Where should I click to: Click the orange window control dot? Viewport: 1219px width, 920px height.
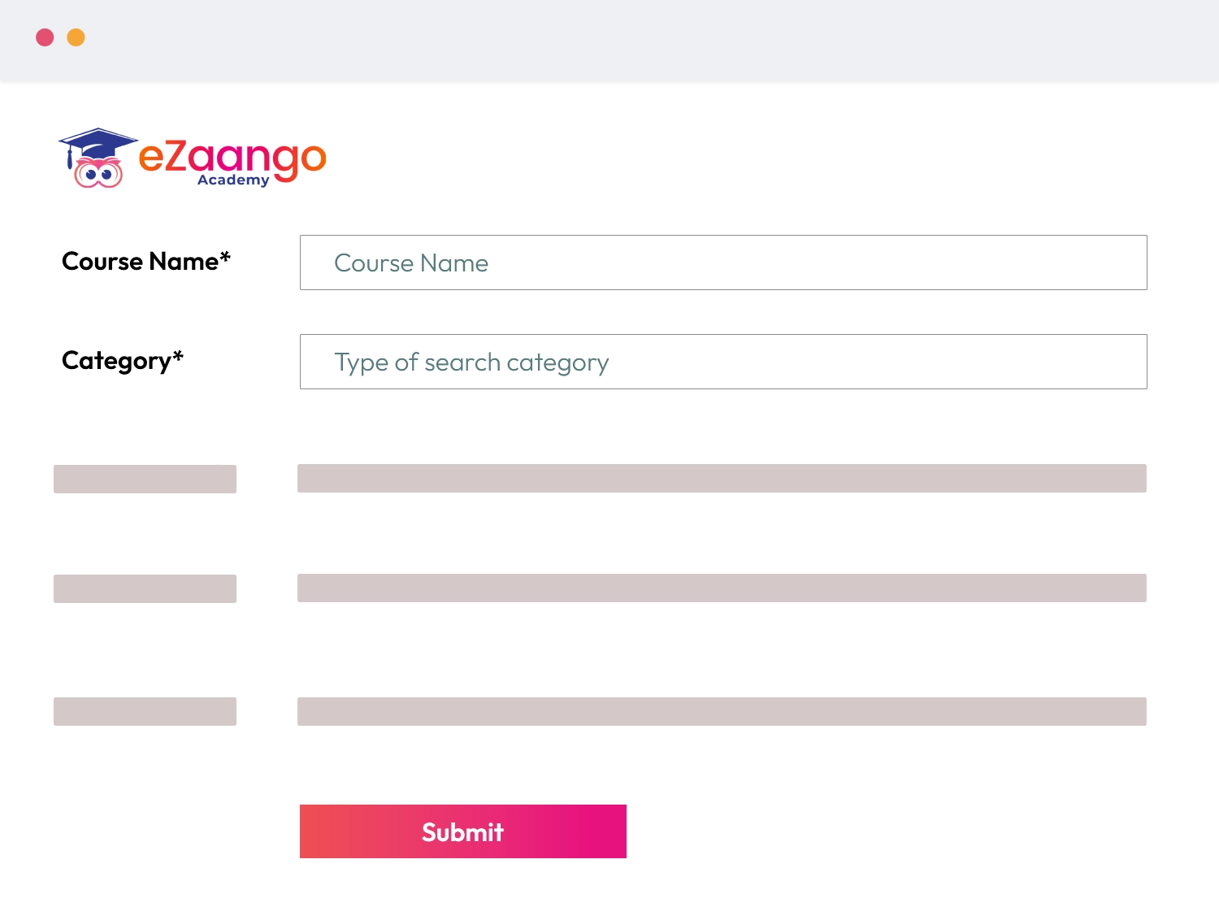tap(77, 38)
